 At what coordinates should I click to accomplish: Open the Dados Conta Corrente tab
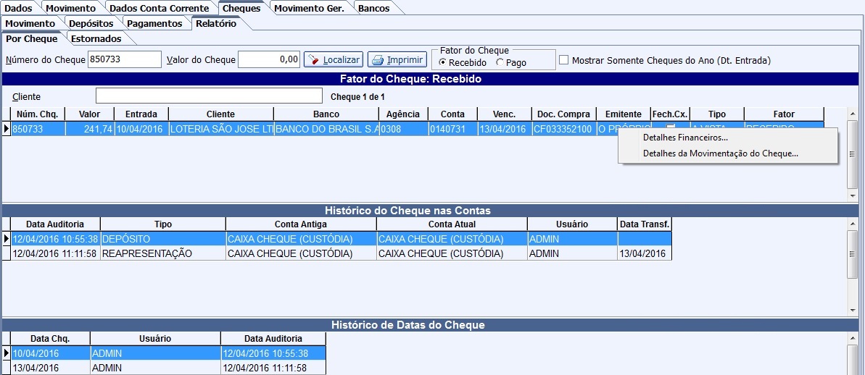[x=159, y=8]
